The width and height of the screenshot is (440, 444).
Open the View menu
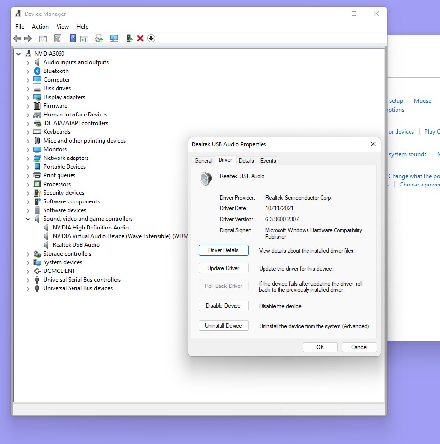click(x=62, y=27)
